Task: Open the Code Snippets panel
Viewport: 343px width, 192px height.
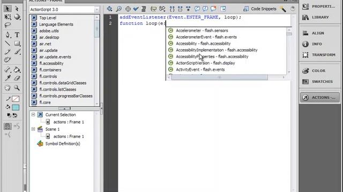Action: [x=259, y=9]
